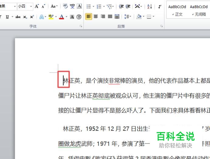Apply Character Border to text
Viewport: 210px width, 159px height.
[x=79, y=6]
